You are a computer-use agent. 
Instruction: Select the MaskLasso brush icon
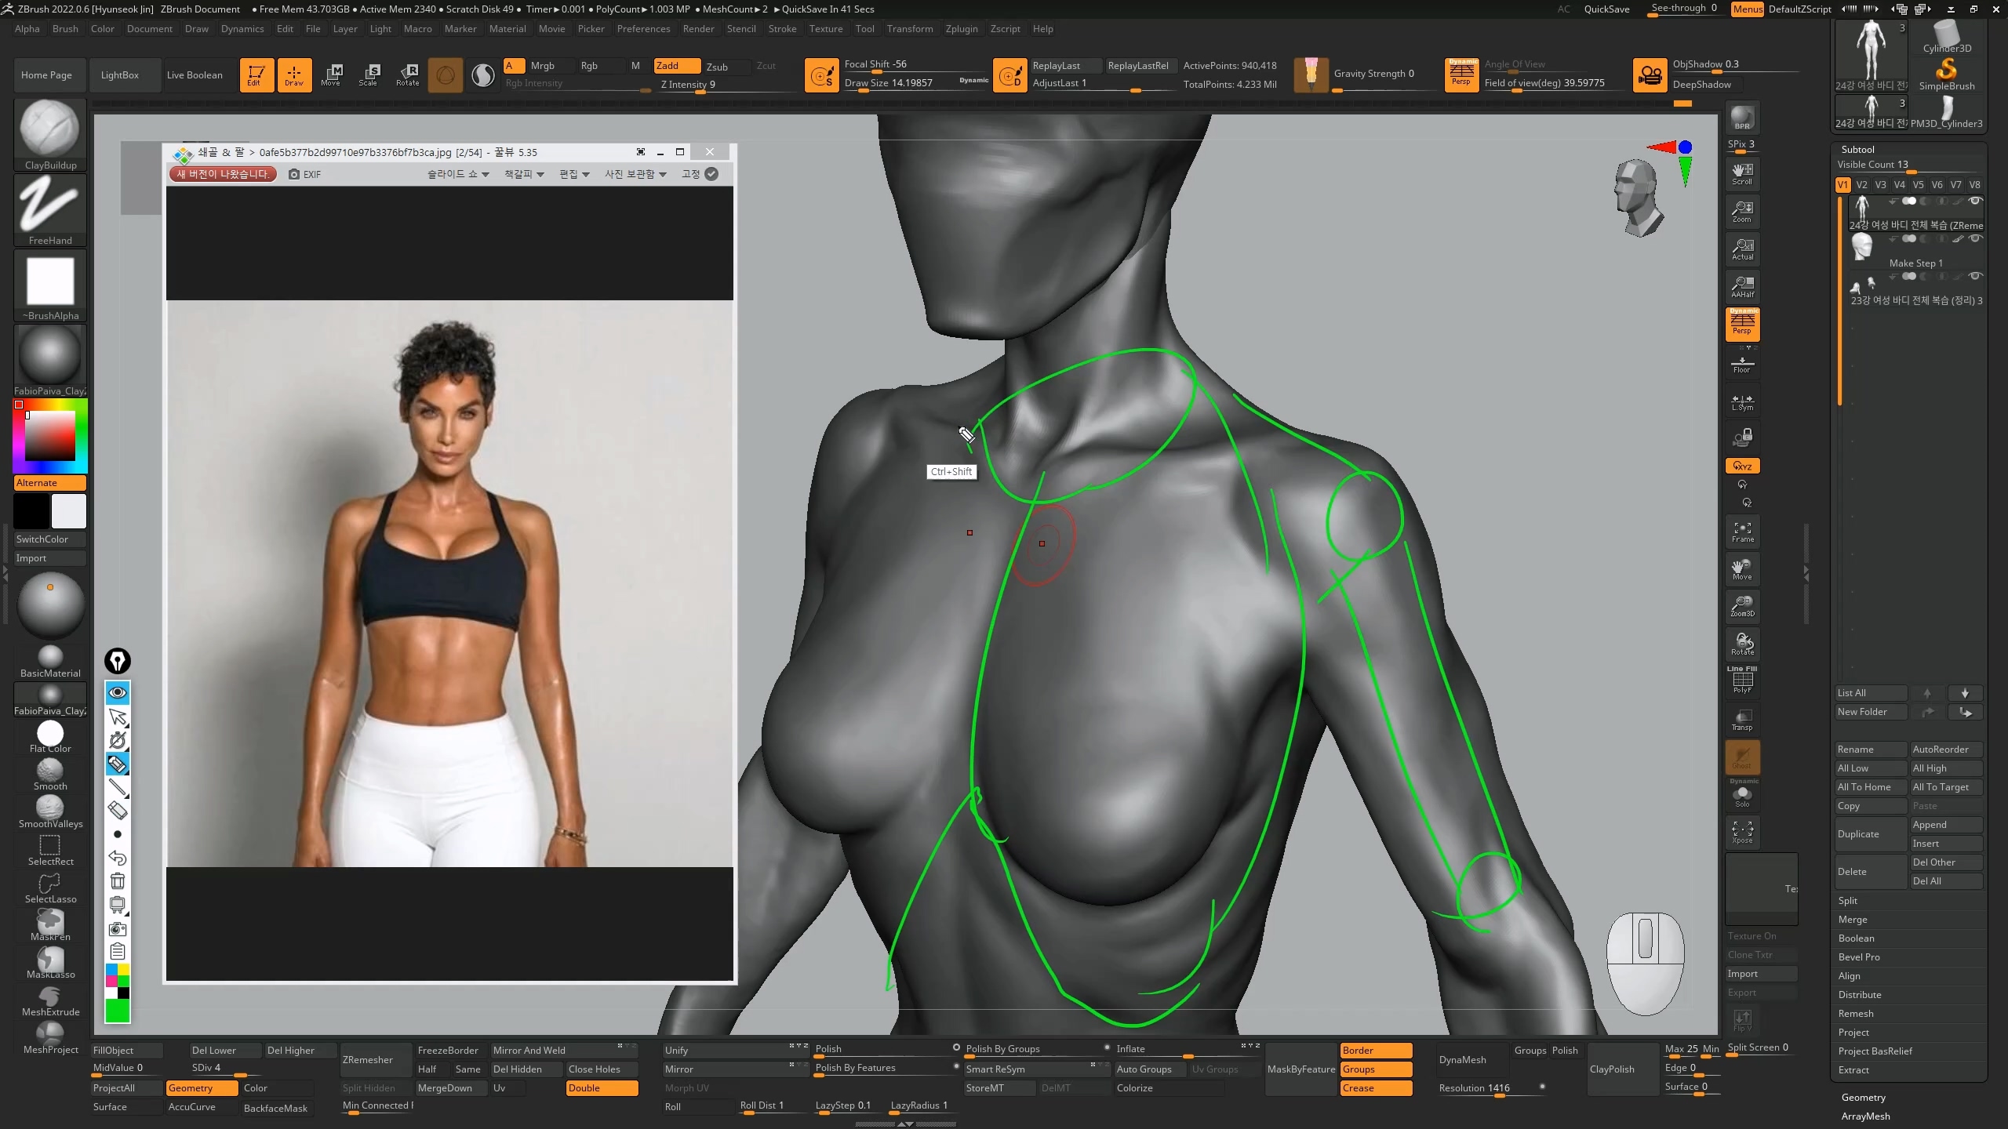pyautogui.click(x=50, y=961)
